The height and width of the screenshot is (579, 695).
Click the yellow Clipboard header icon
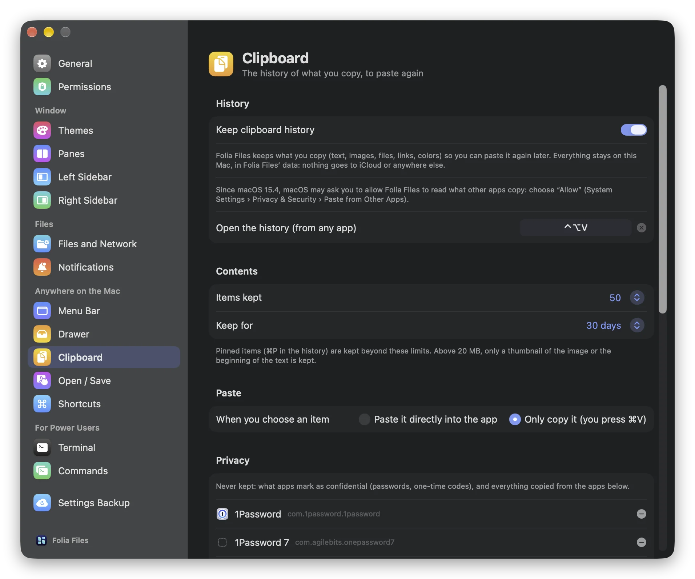(221, 64)
